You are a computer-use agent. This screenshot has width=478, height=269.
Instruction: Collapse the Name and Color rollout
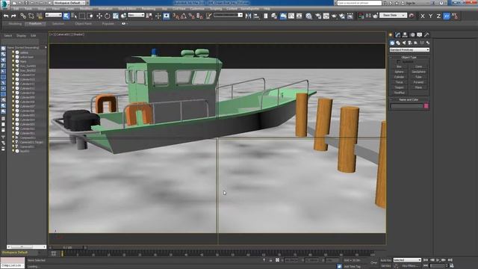coord(409,99)
